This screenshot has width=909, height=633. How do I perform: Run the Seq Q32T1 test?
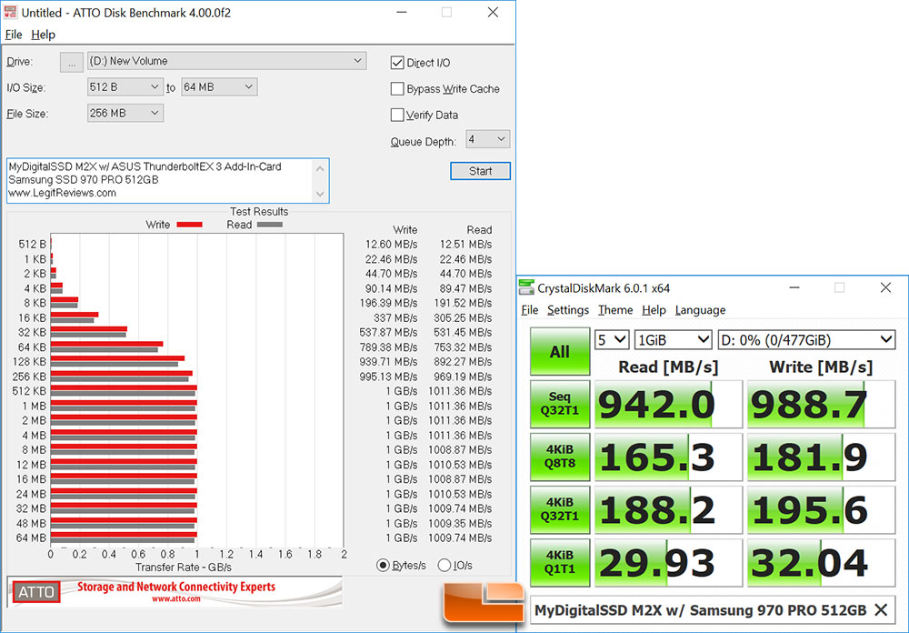(x=559, y=404)
